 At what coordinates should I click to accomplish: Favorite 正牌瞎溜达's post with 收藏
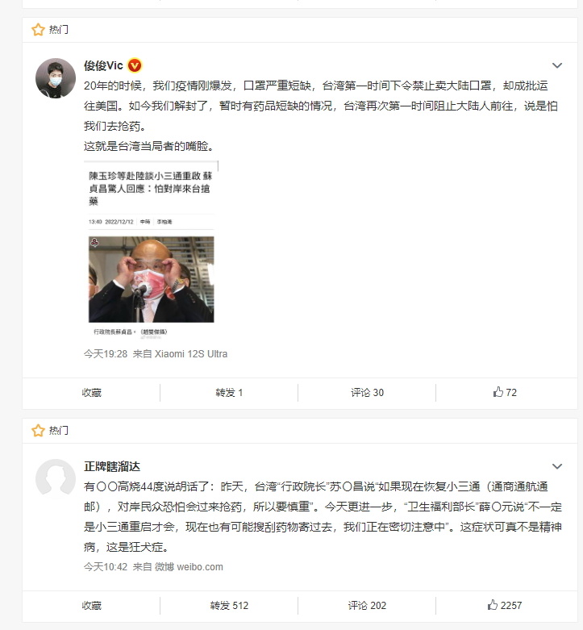coord(92,606)
